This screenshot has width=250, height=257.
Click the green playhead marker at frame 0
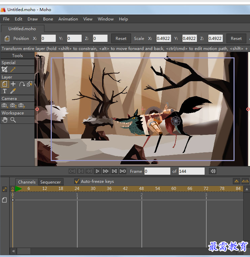coord(18,189)
